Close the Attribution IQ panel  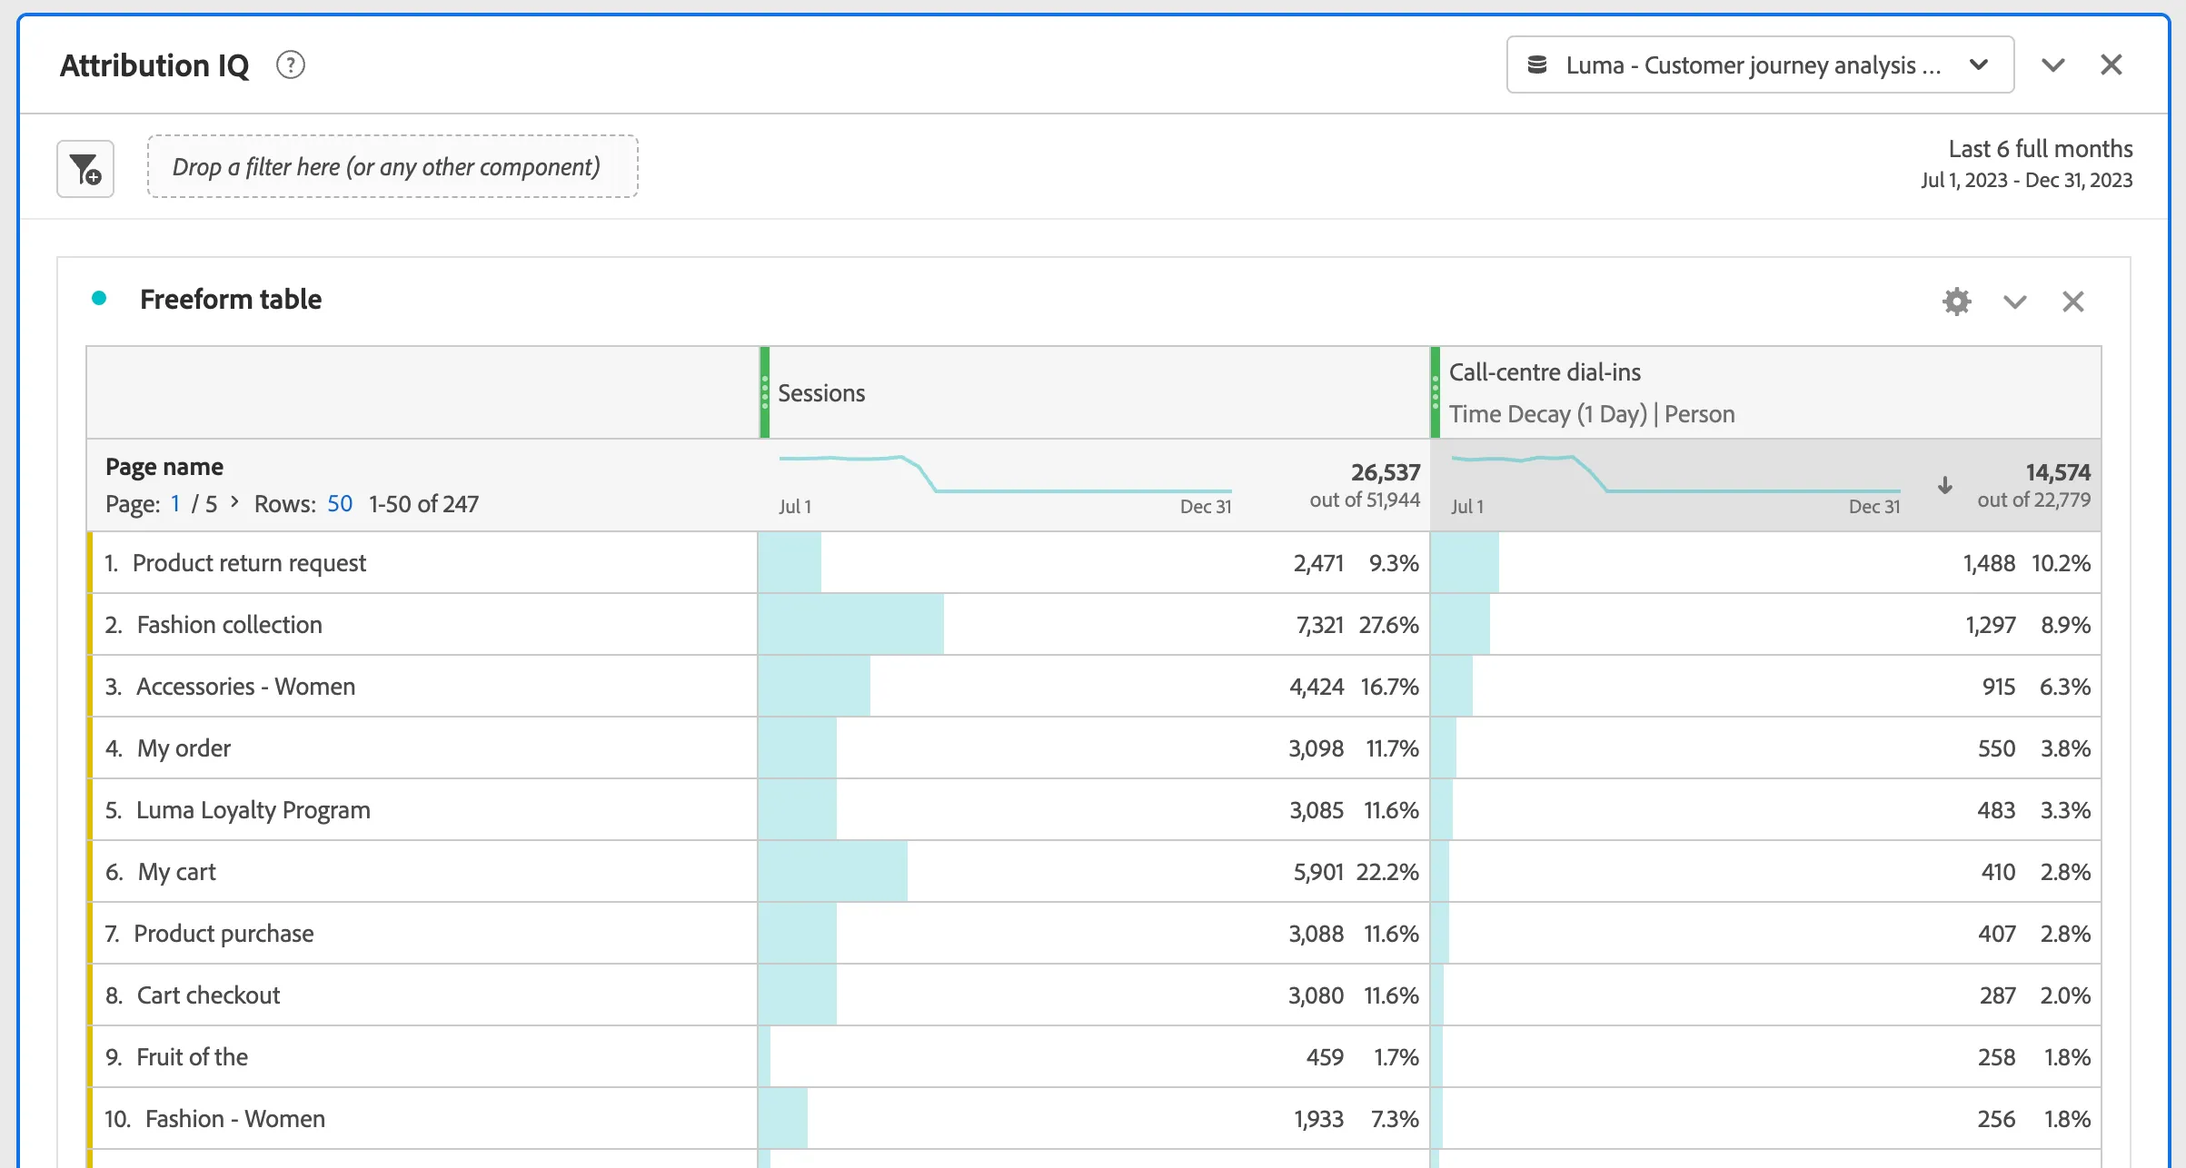point(2111,64)
